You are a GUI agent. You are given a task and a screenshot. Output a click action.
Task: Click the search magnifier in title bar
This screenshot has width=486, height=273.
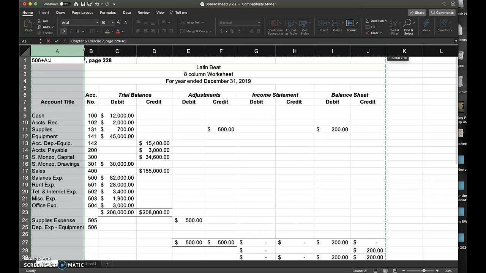(444, 4)
